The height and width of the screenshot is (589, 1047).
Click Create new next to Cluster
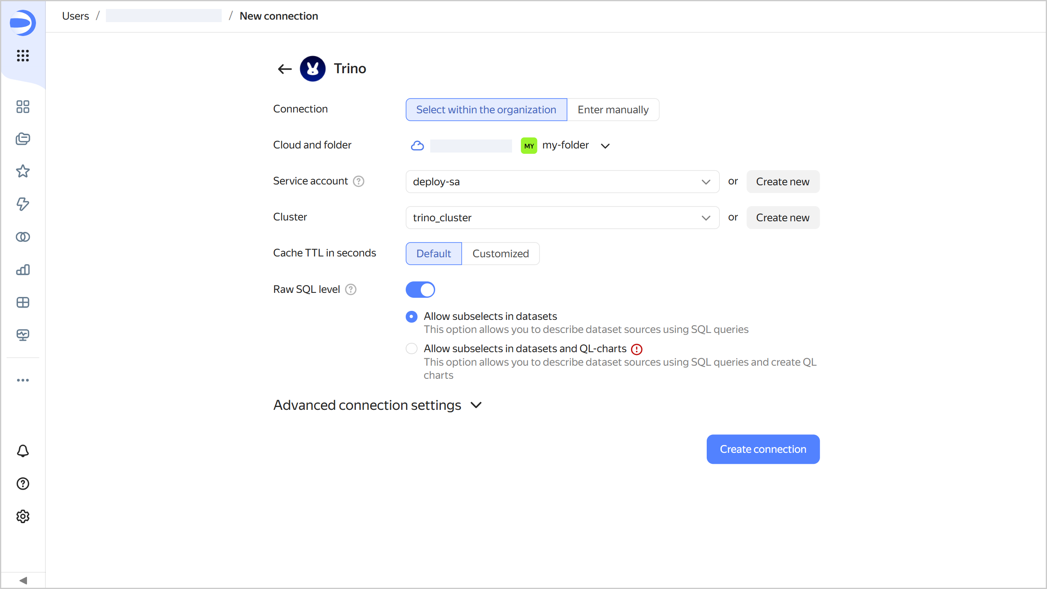pyautogui.click(x=782, y=218)
